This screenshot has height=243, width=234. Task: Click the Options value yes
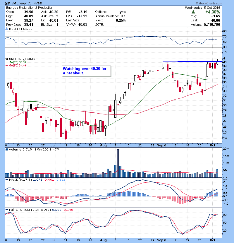pos(123,12)
